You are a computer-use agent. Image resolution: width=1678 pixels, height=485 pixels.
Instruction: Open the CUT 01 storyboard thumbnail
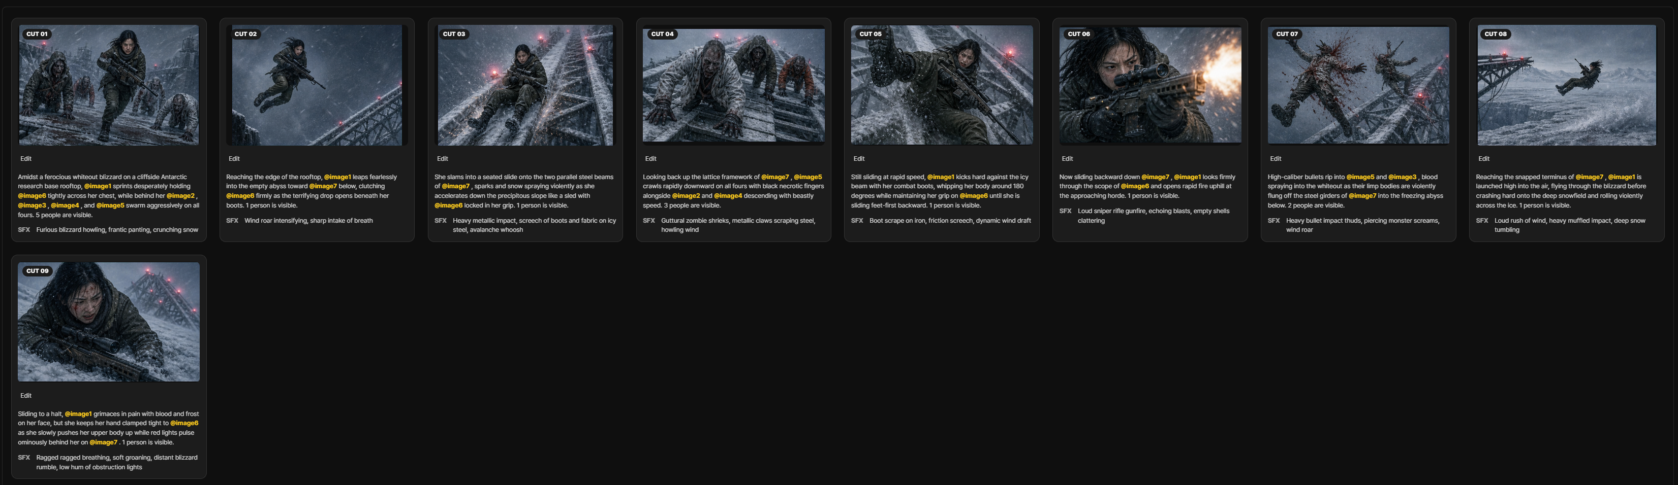click(x=109, y=85)
